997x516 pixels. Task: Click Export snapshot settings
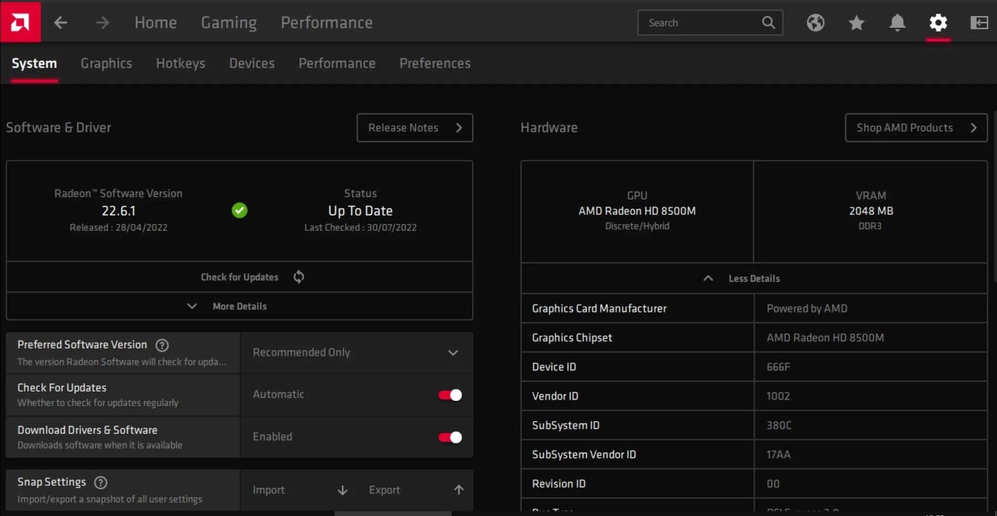[415, 490]
